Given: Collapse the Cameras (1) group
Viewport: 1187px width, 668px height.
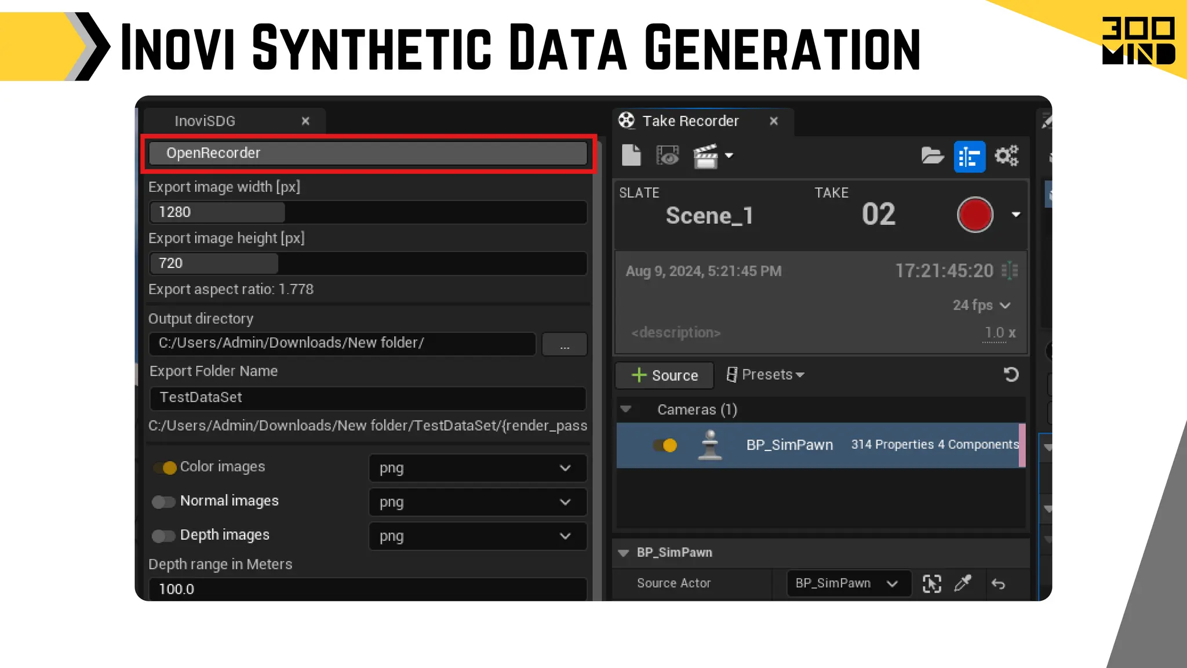Looking at the screenshot, I should click(x=626, y=409).
